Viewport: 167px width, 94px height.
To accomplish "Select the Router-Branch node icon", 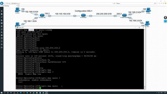I will coord(124,15).
